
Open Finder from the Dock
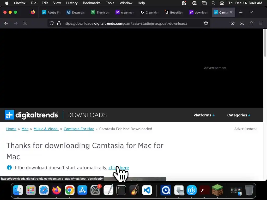click(x=18, y=190)
